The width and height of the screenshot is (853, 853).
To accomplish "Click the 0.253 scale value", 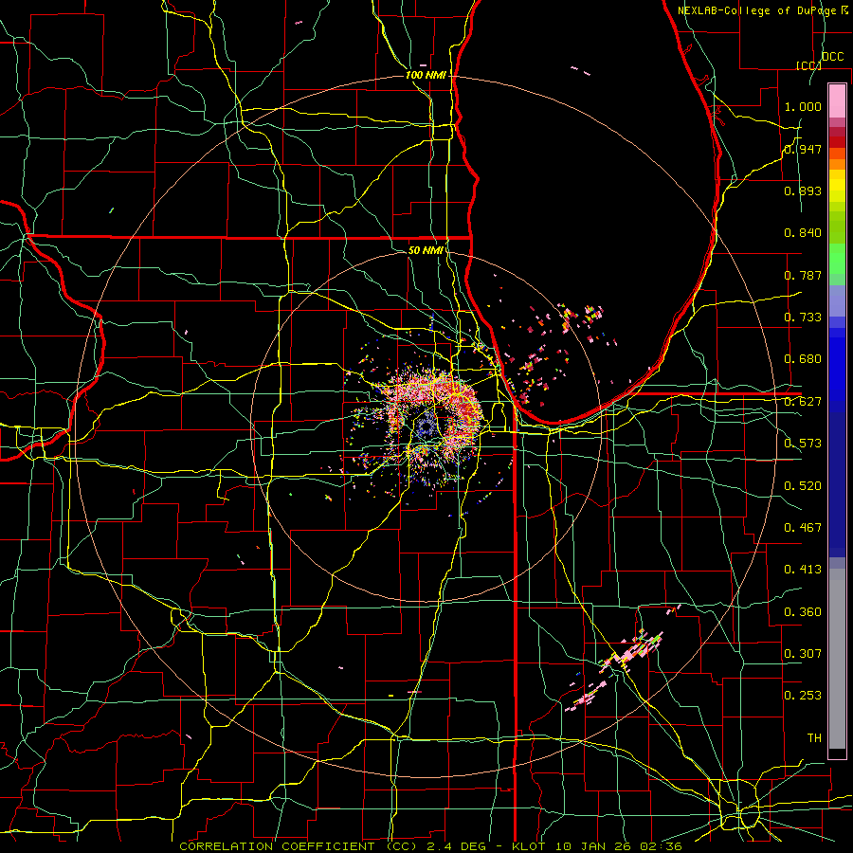I will coord(803,696).
